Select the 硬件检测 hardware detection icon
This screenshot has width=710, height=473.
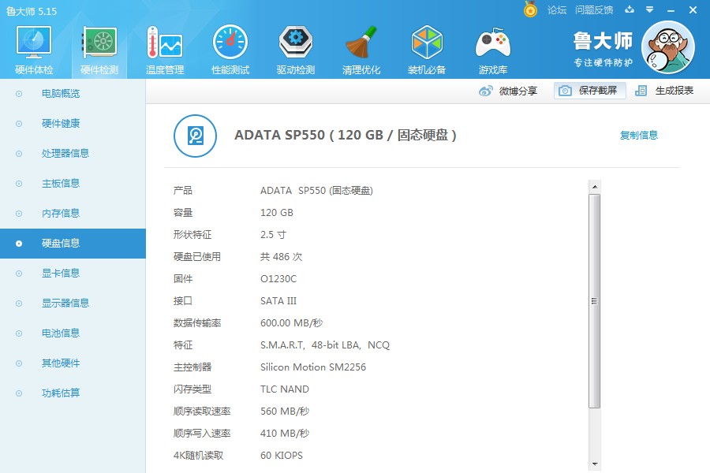[x=99, y=50]
